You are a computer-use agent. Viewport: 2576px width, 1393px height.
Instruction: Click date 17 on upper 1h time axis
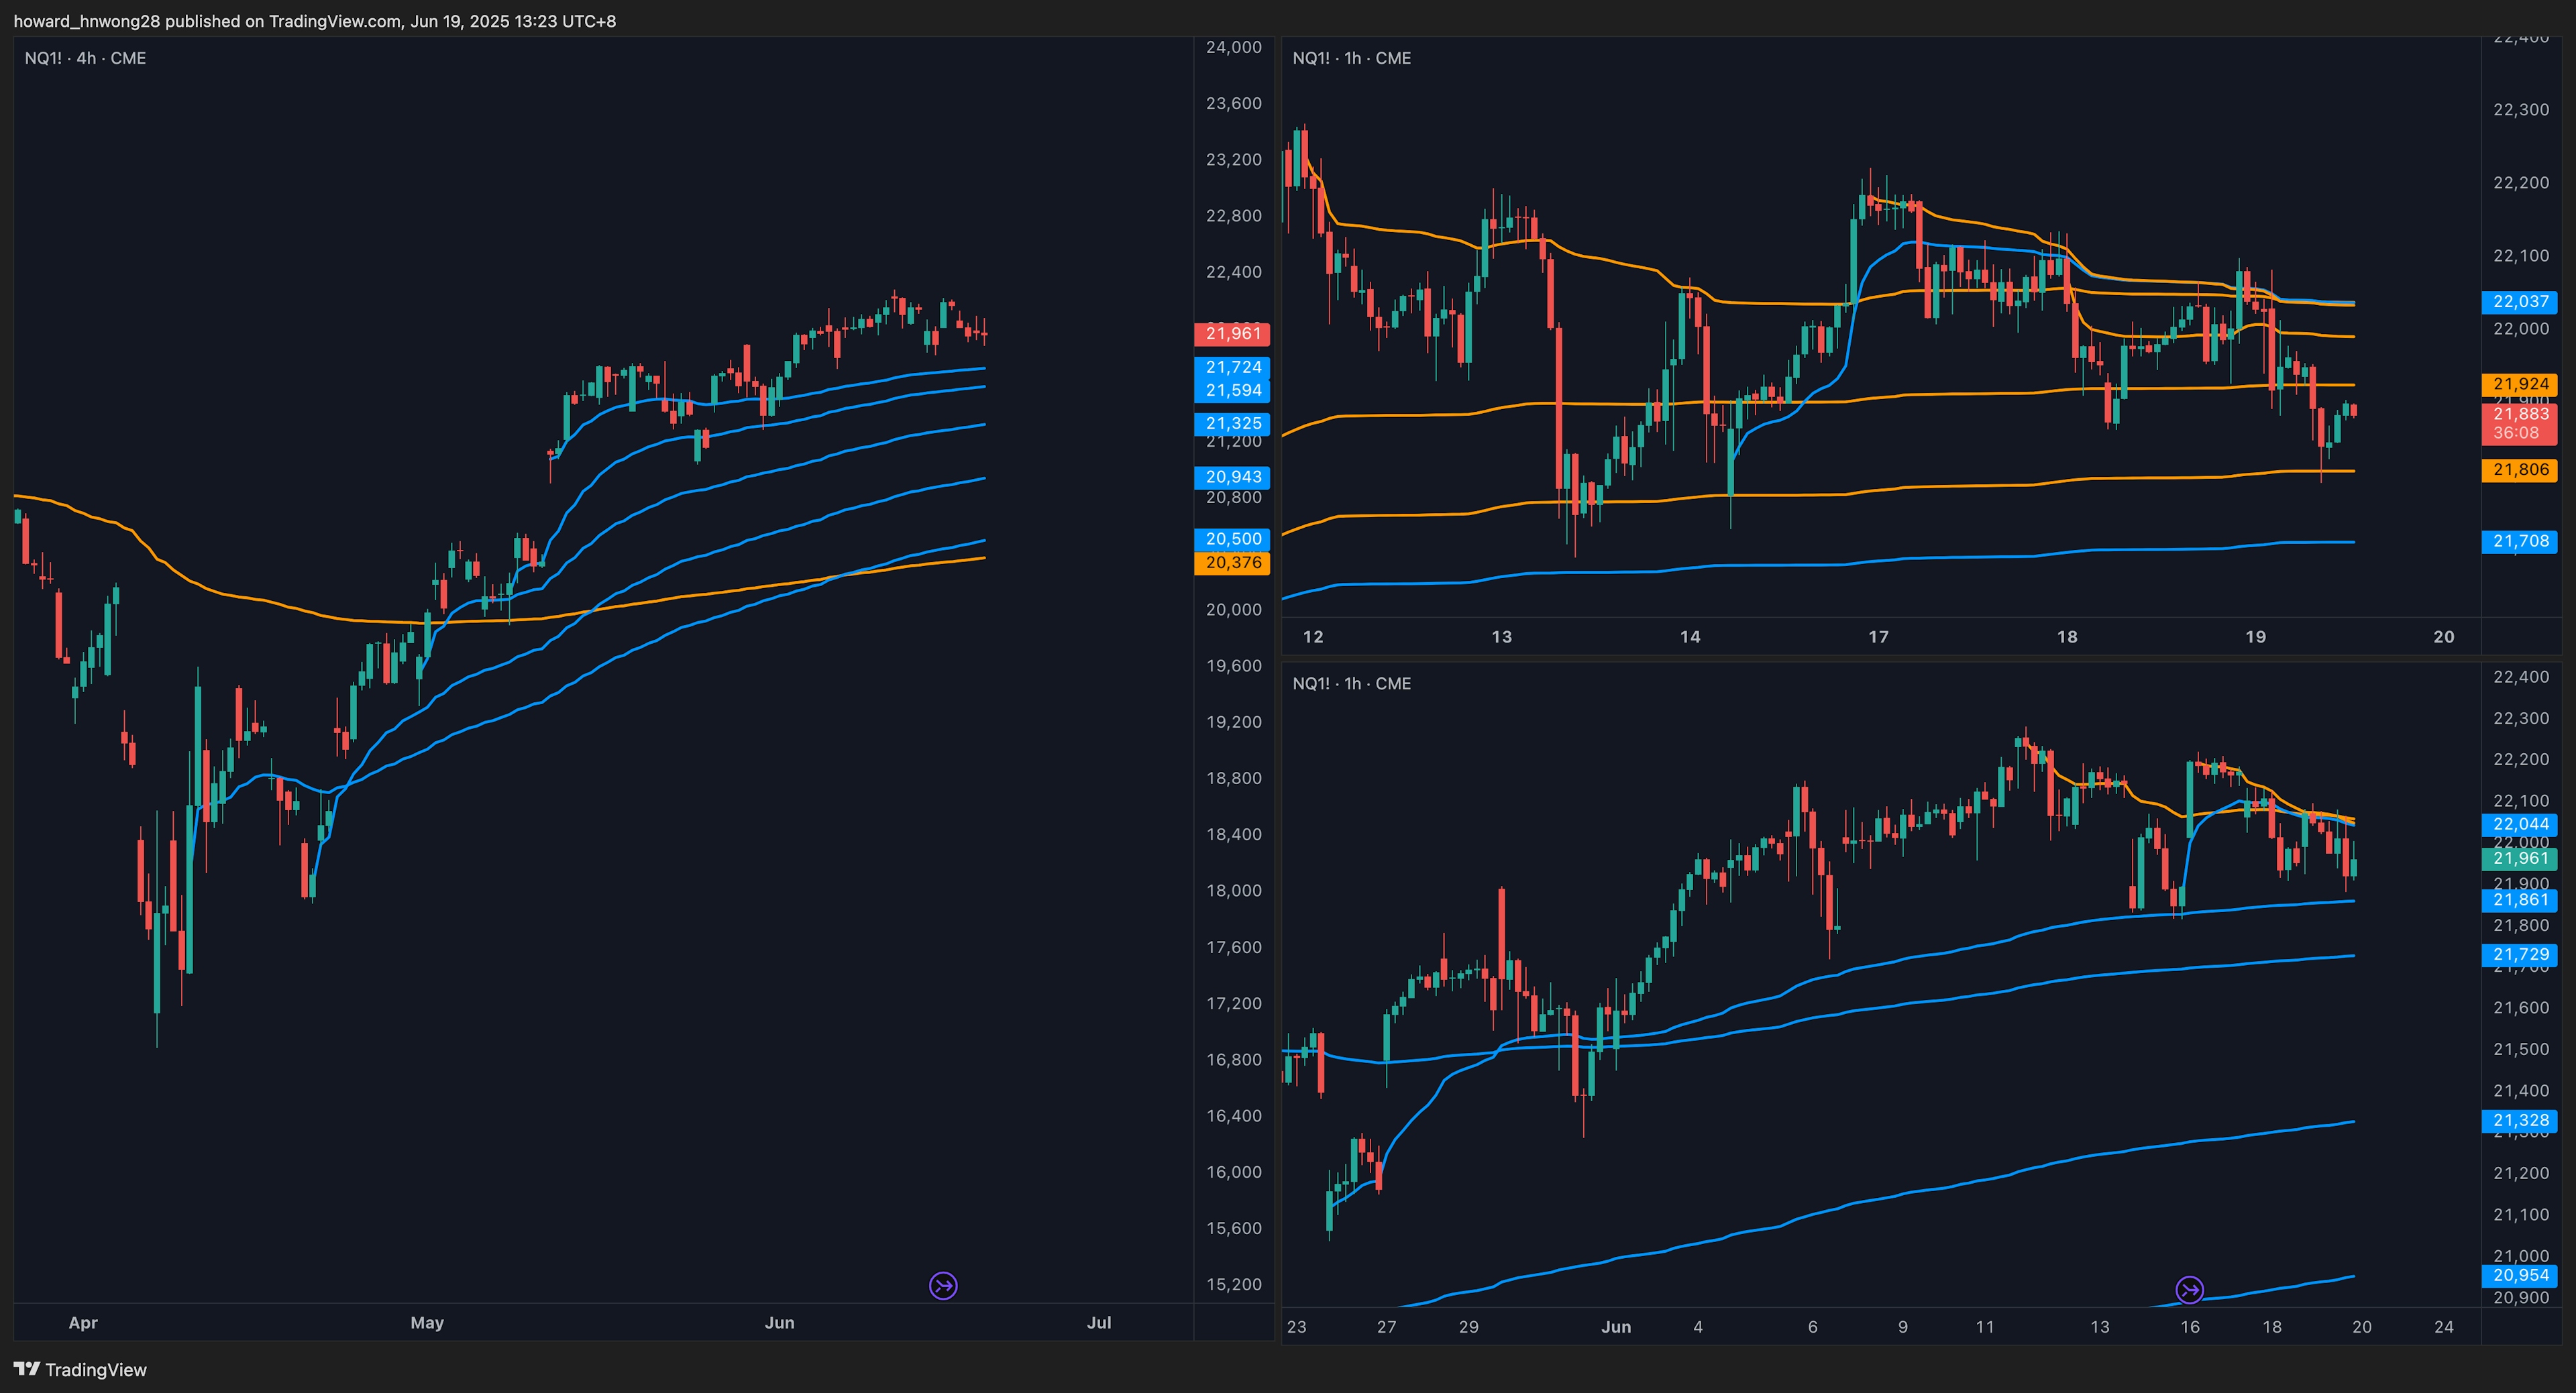click(1878, 636)
